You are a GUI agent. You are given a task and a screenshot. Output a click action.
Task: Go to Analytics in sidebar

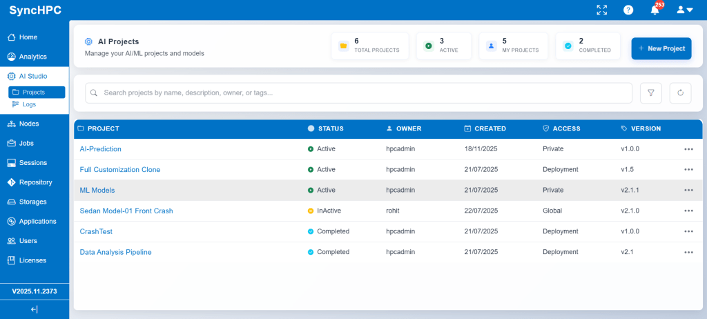point(32,57)
